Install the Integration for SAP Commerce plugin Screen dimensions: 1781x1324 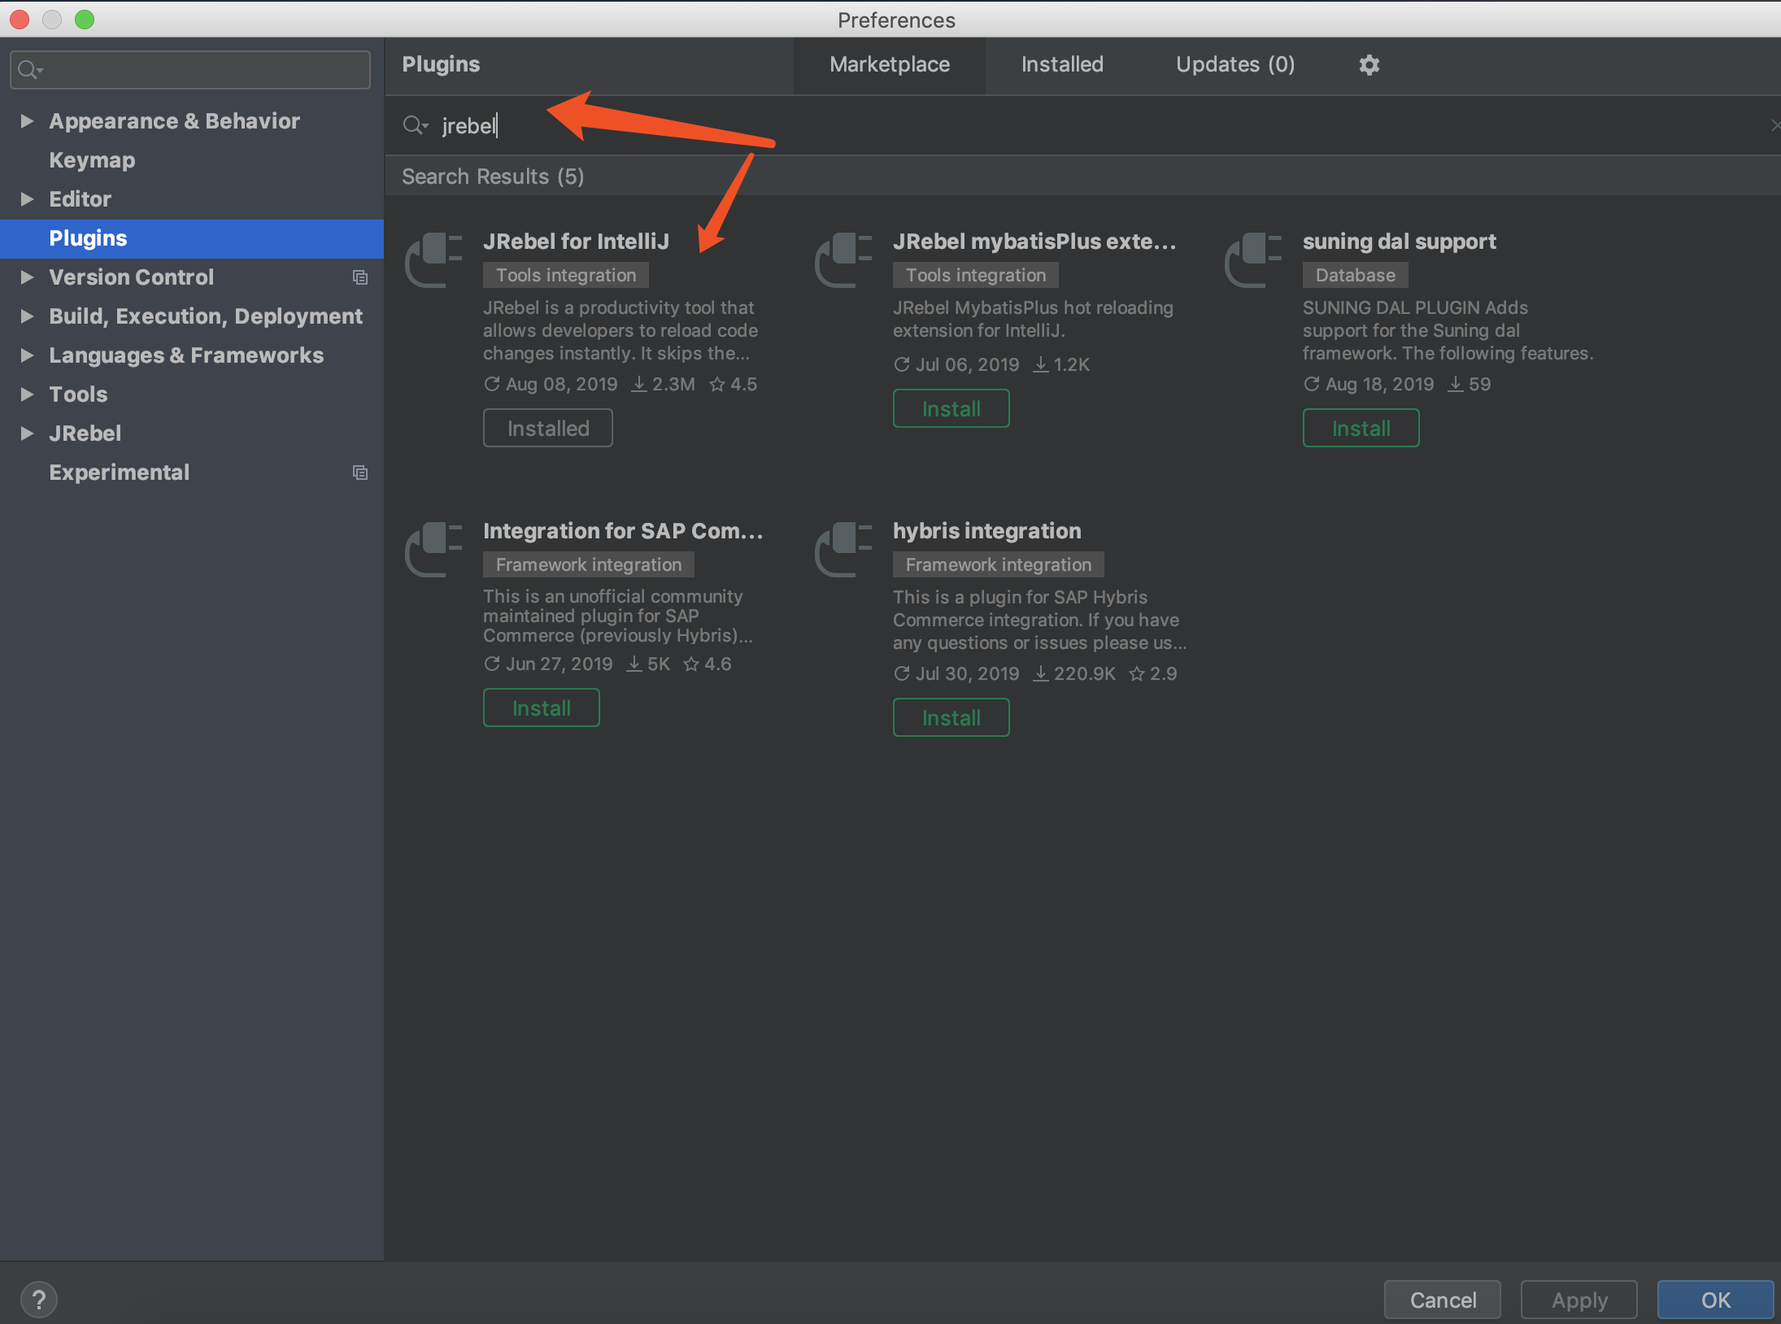542,708
